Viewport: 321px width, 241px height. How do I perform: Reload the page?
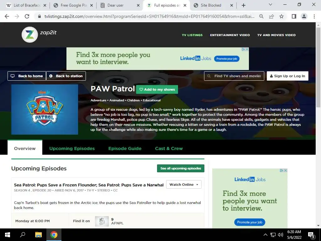pos(27,16)
